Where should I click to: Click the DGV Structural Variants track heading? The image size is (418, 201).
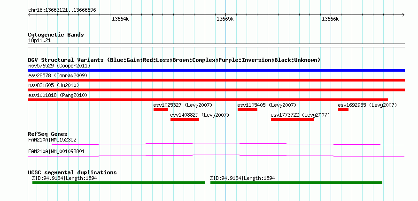(x=174, y=60)
